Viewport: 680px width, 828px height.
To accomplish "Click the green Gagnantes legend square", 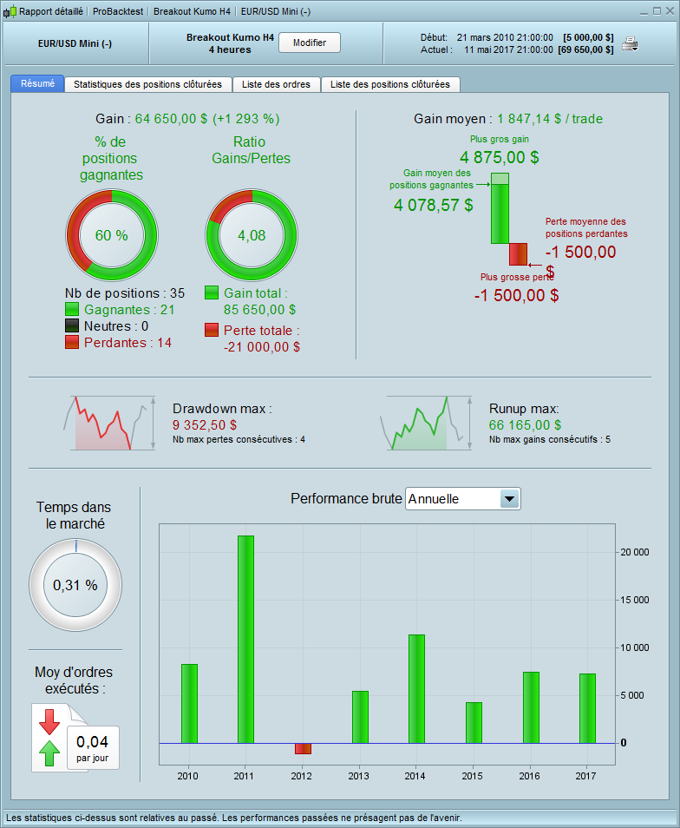I will (x=72, y=309).
